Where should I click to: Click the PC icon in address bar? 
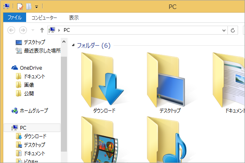(x=52, y=30)
